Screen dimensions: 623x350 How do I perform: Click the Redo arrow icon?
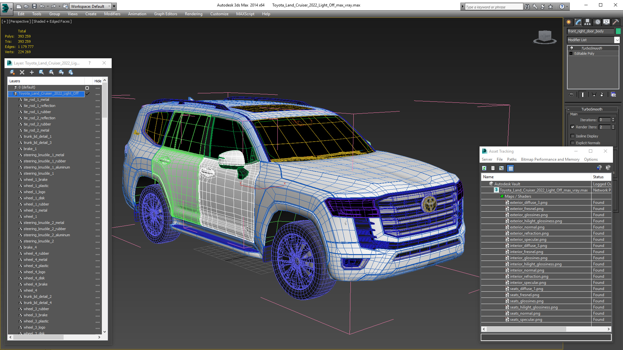click(54, 6)
